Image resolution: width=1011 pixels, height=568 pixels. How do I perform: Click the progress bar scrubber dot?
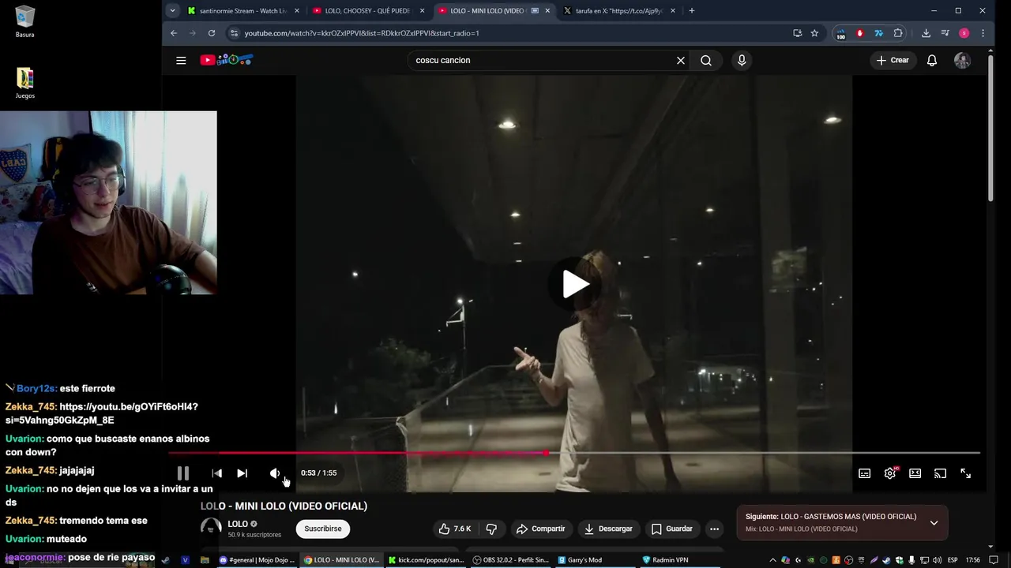tap(547, 453)
